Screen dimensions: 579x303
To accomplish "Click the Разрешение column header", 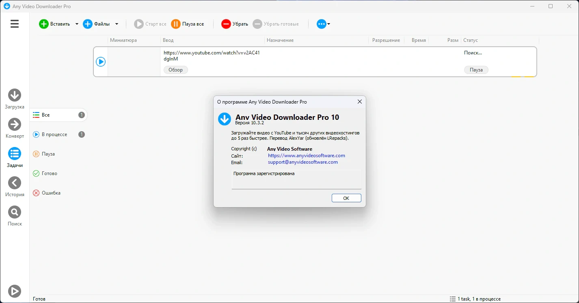I will [x=386, y=40].
